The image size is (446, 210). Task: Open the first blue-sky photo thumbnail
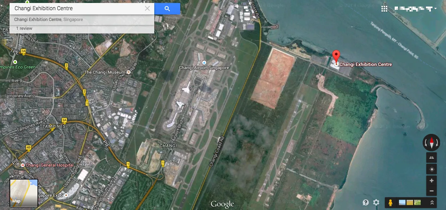402,203
